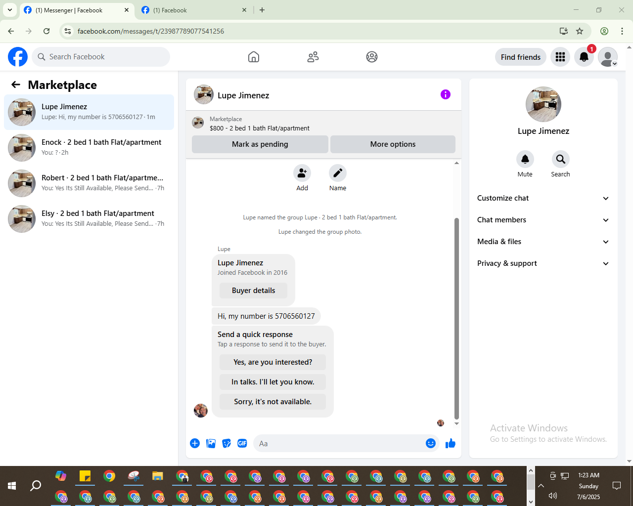Open the $800 - 2 bed 1 bath listing
The image size is (633, 506).
tap(259, 128)
